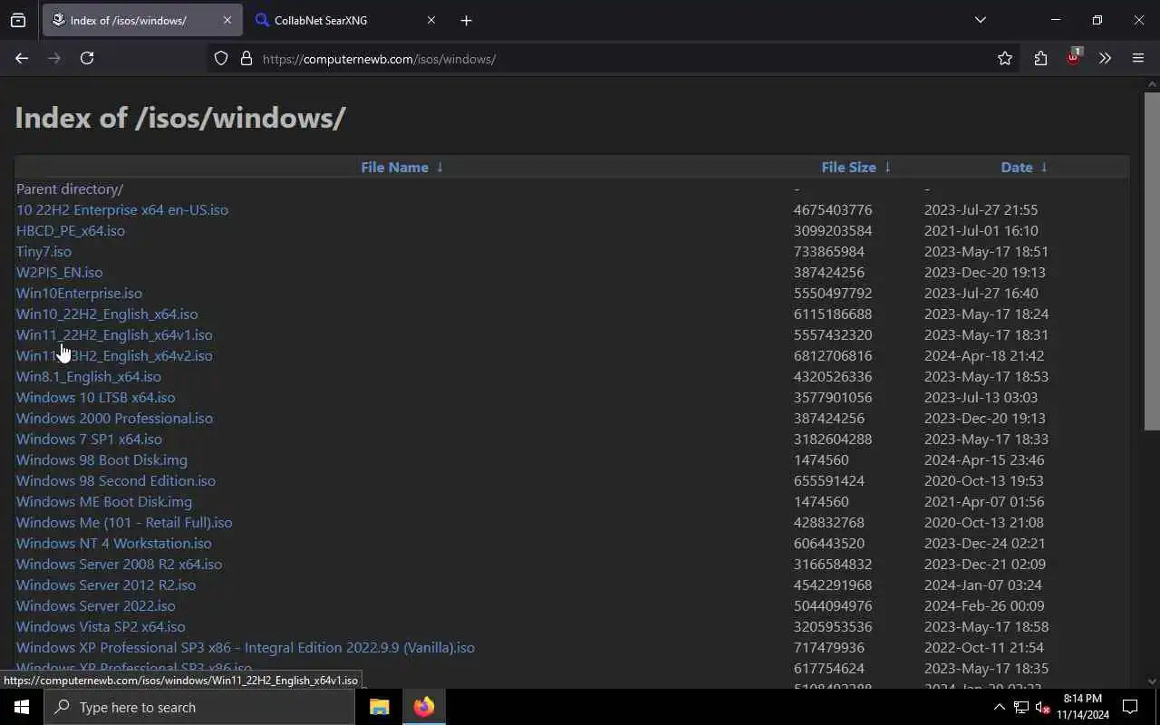Download Windows NT 4 Workstation.iso
1160x725 pixels.
(x=114, y=543)
